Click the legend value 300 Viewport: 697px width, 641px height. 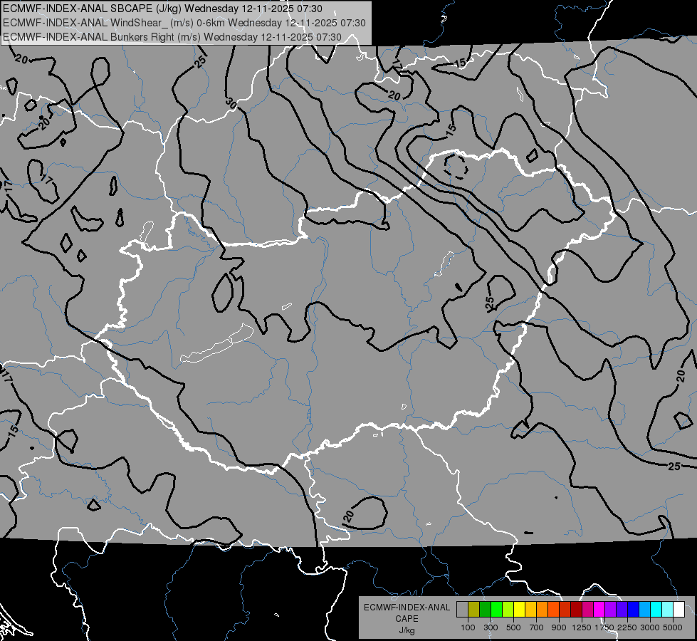(491, 627)
